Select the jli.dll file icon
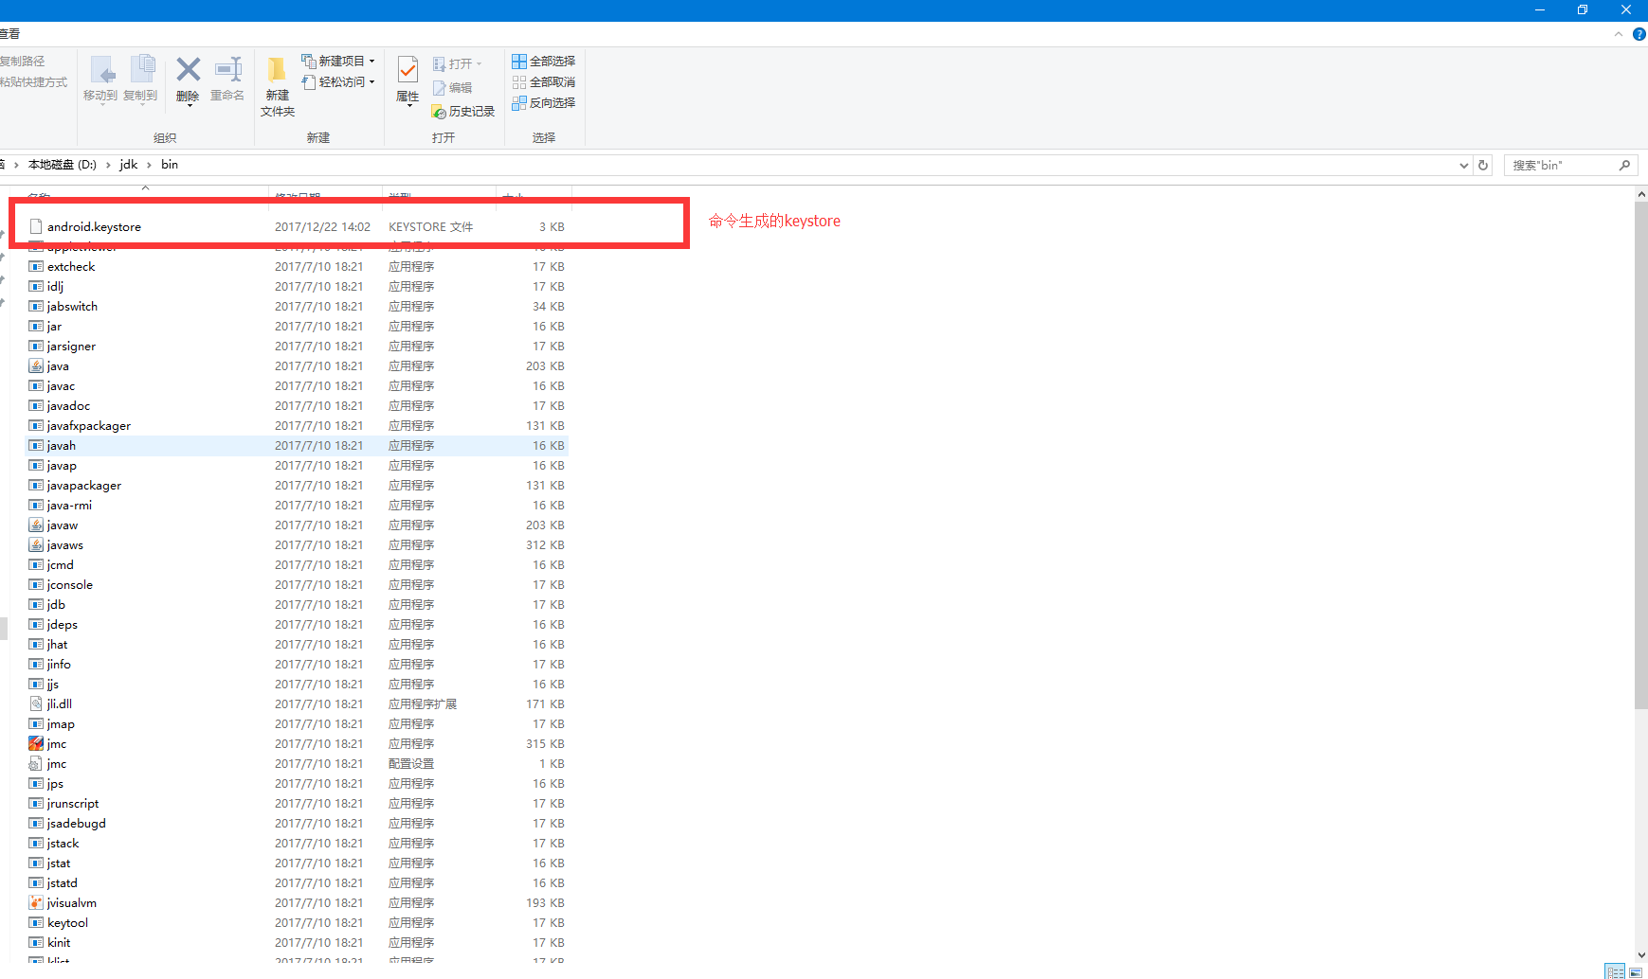The width and height of the screenshot is (1648, 979). 36,704
